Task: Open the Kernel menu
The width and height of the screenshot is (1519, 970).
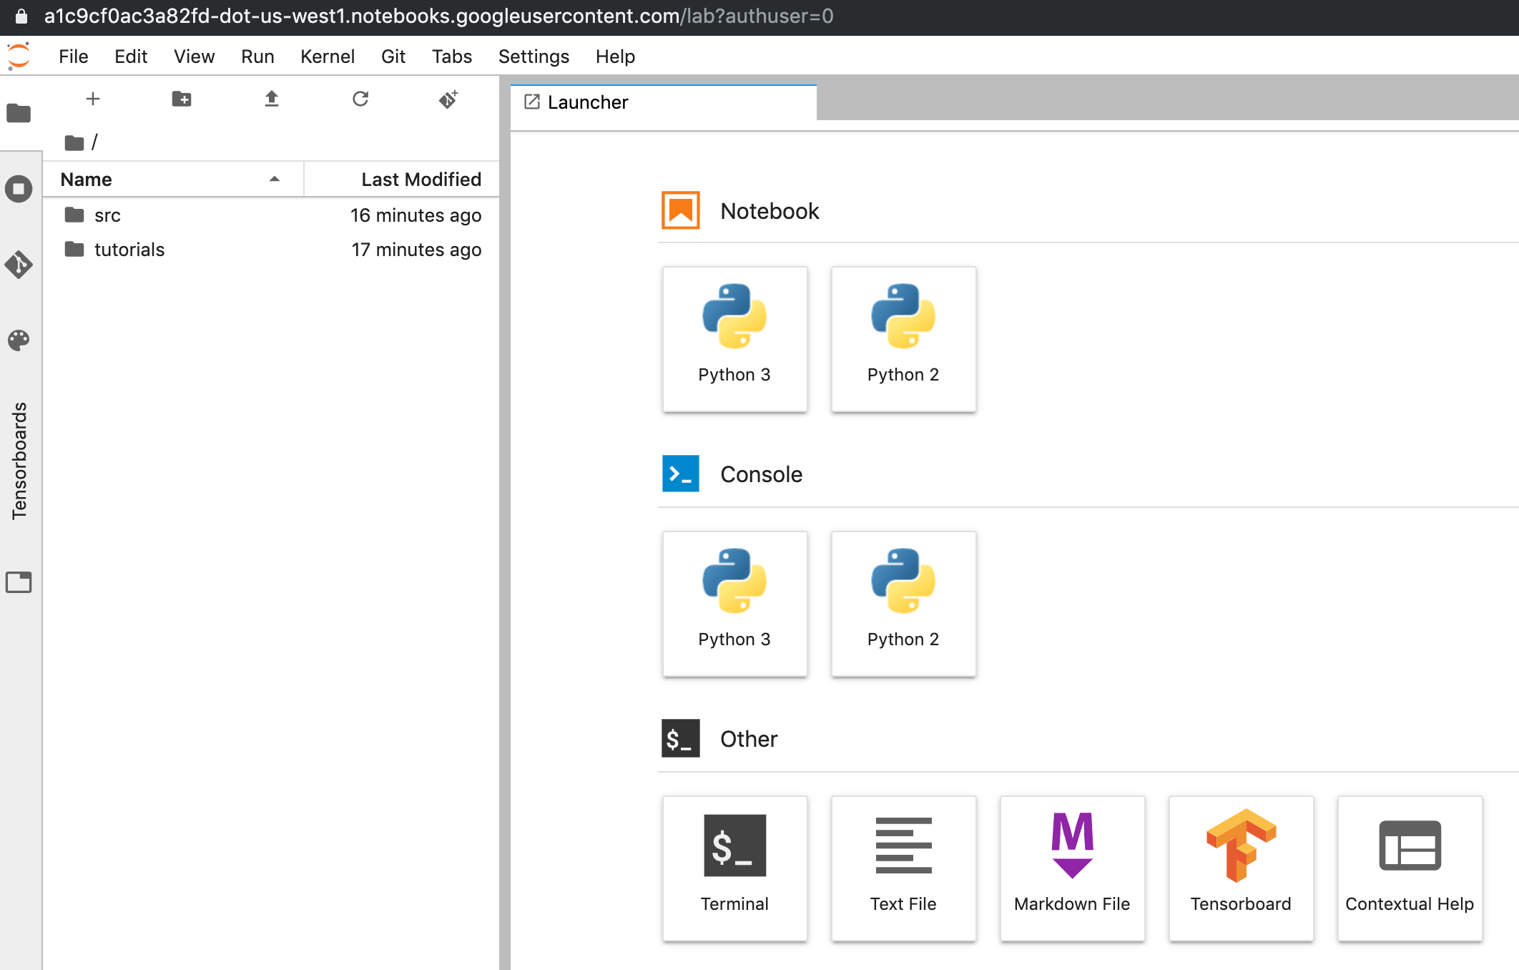Action: (x=327, y=57)
